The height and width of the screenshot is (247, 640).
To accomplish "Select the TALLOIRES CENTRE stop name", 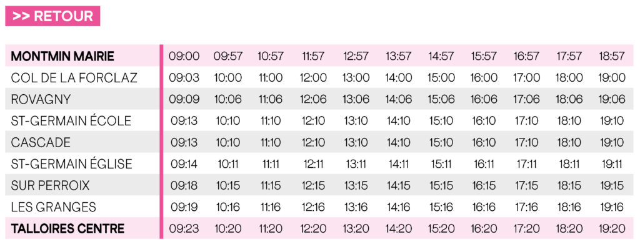I will pyautogui.click(x=67, y=229).
